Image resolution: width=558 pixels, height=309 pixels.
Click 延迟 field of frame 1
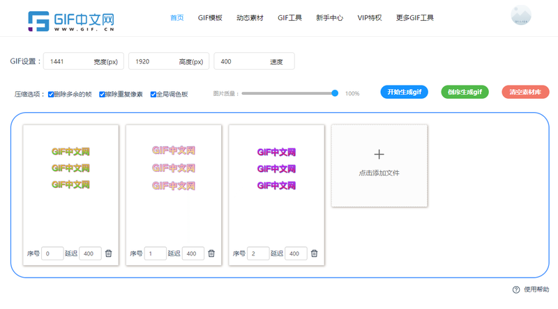[193, 253]
